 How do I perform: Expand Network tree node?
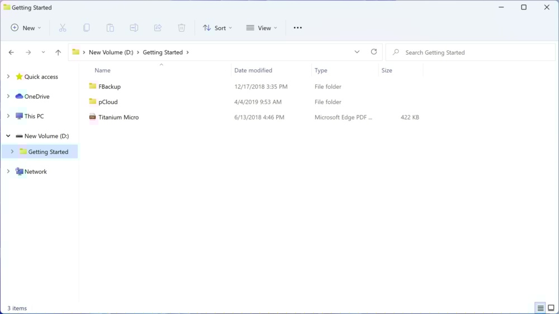(x=8, y=171)
